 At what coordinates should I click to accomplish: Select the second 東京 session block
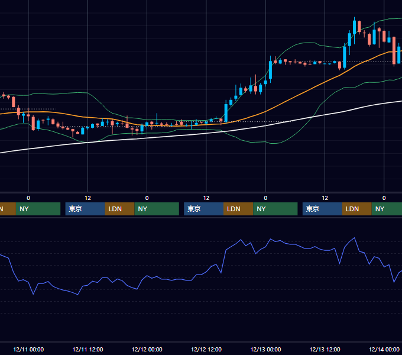pos(203,209)
